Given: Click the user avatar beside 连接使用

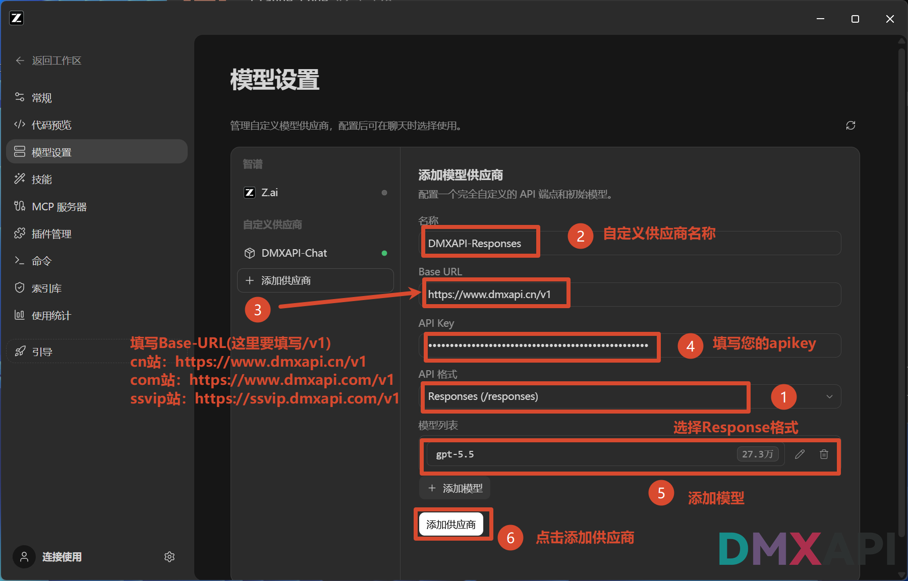Looking at the screenshot, I should point(24,557).
